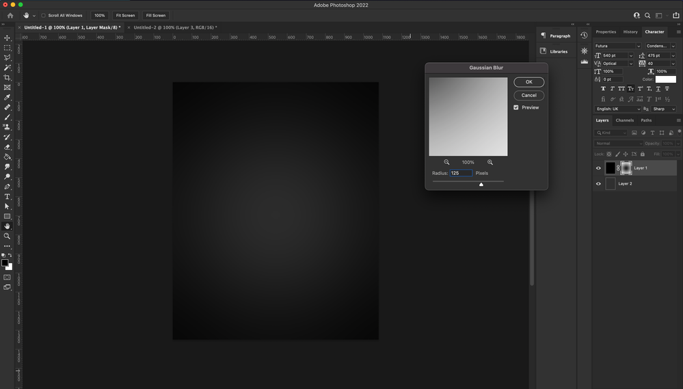Click zoom-in magnifier in Gaussian Blur preview
This screenshot has height=389, width=683.
tap(490, 162)
